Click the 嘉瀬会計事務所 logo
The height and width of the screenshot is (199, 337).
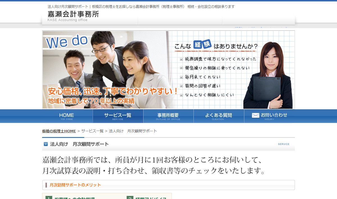click(x=73, y=14)
